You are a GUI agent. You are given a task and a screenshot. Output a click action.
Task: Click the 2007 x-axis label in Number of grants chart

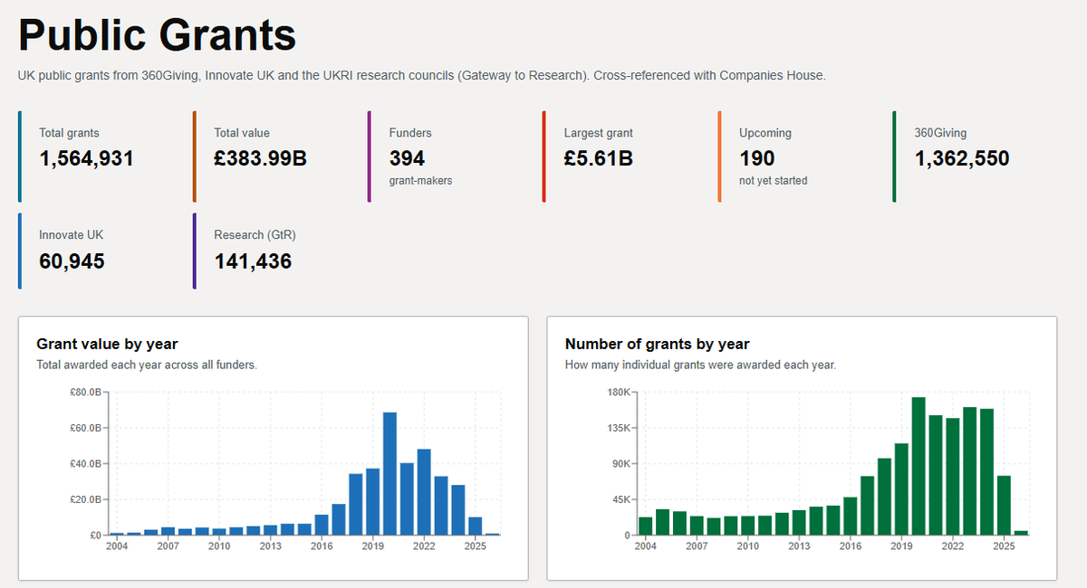coord(697,546)
